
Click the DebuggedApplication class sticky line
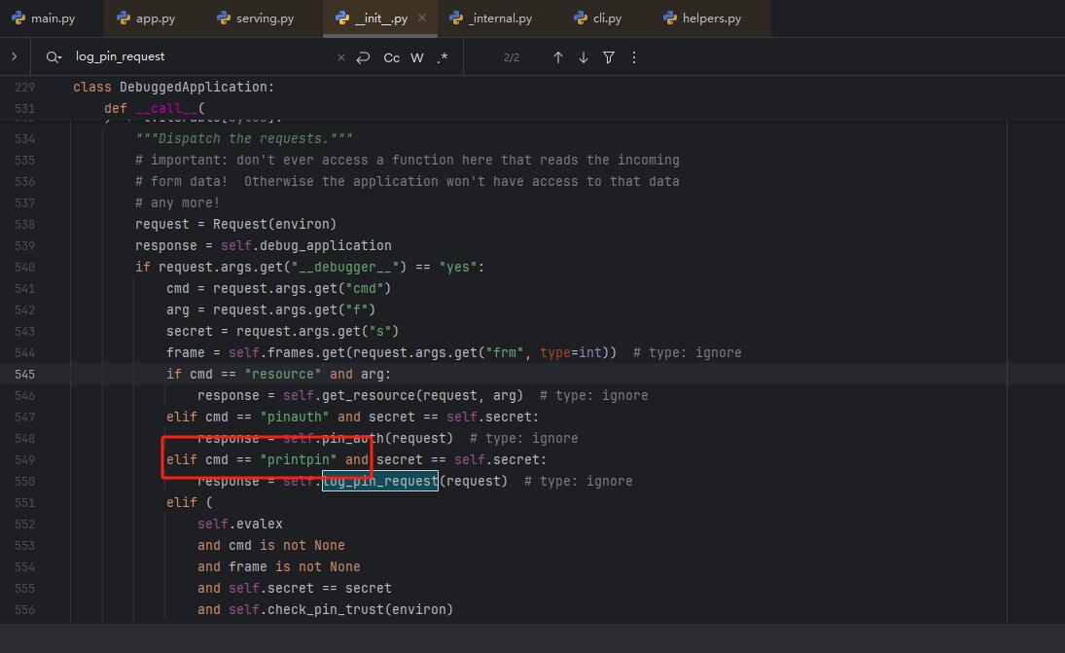[x=174, y=87]
